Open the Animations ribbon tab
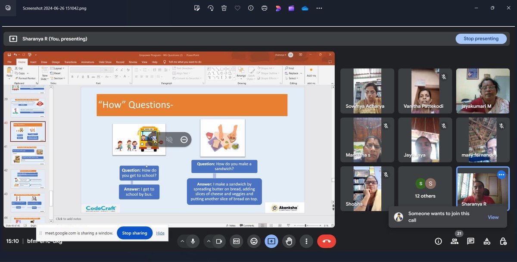Image resolution: width=517 pixels, height=262 pixels. (87, 62)
